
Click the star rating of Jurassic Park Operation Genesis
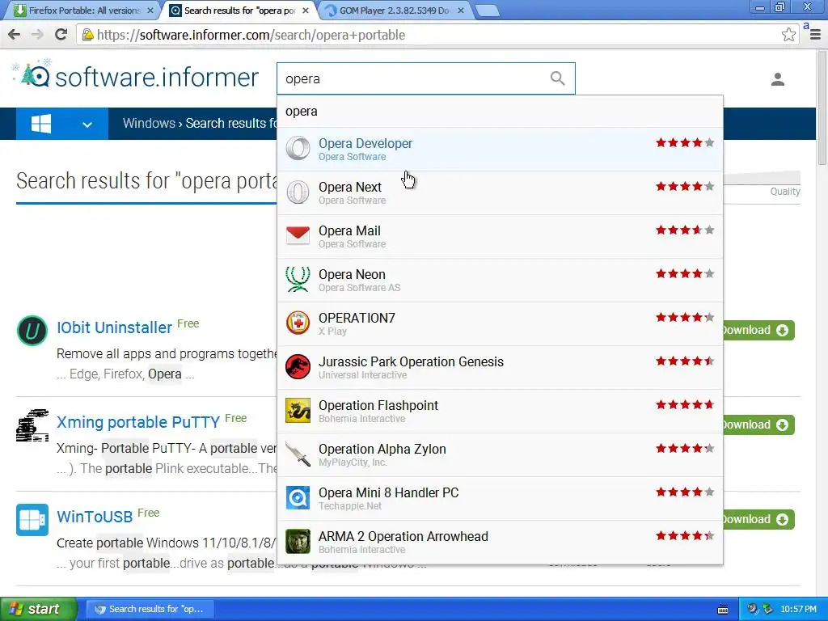point(685,361)
